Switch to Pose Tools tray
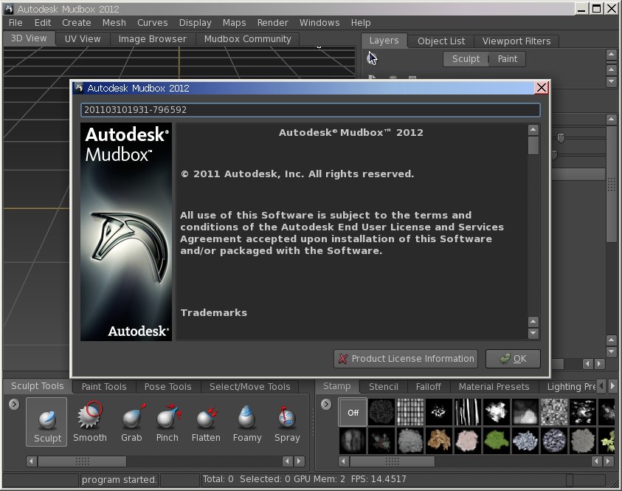 pyautogui.click(x=167, y=387)
